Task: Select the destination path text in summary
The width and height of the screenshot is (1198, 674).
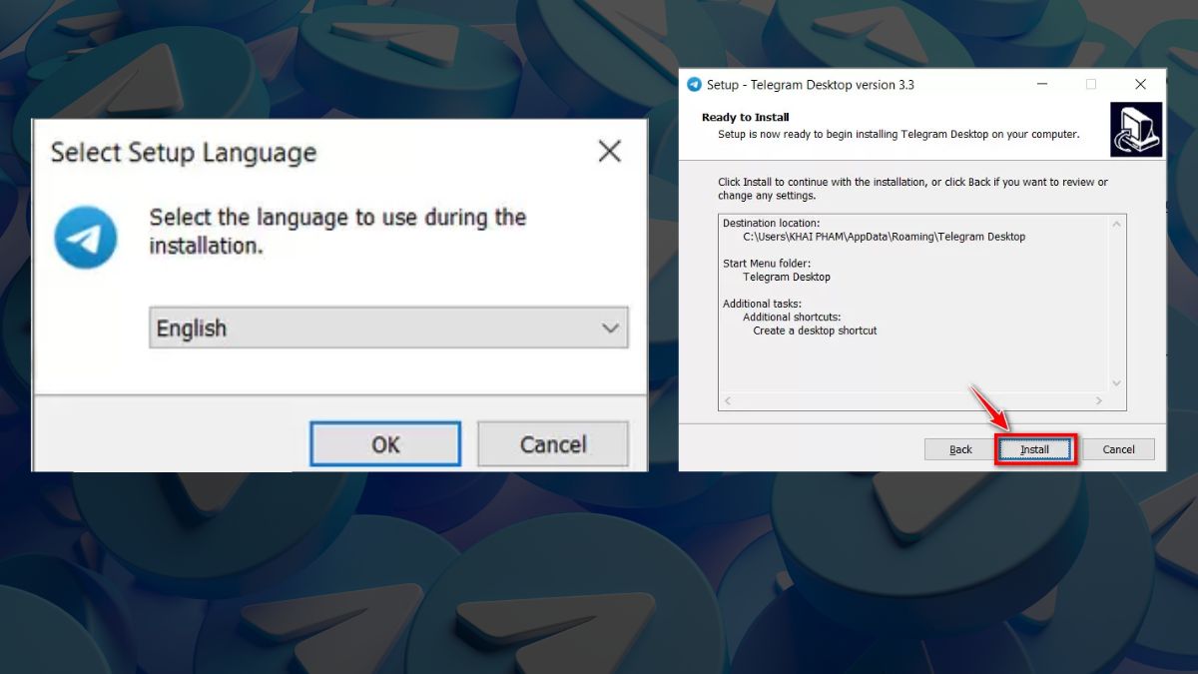Action: tap(885, 237)
